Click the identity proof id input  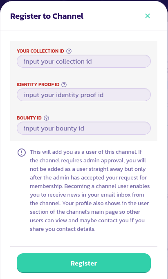(84, 95)
